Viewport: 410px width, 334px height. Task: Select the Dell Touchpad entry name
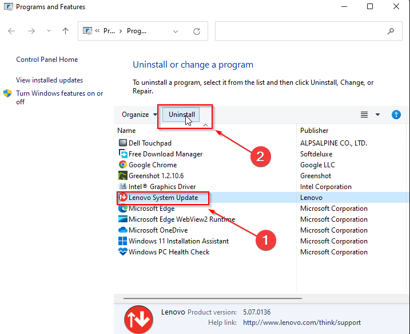pos(150,143)
